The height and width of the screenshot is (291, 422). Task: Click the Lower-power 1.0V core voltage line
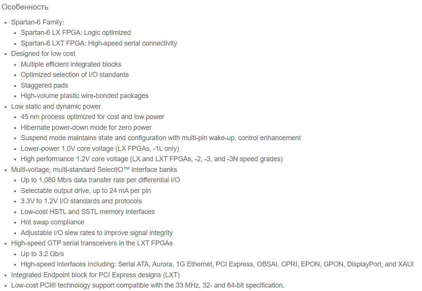pos(100,149)
